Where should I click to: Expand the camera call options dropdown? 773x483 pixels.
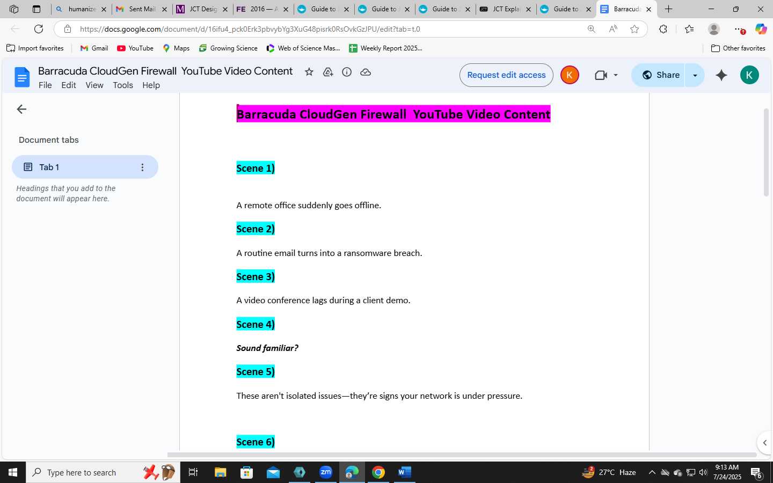[616, 75]
